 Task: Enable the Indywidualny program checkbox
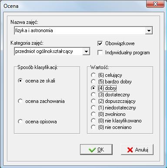100,53
